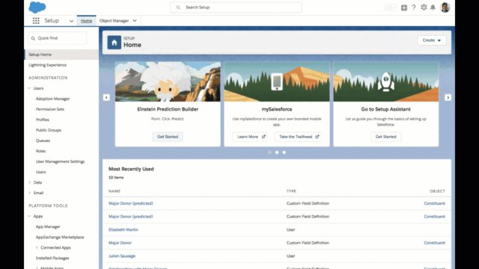Click the OBJECT column header
This screenshot has height=269, width=479.
pos(437,191)
